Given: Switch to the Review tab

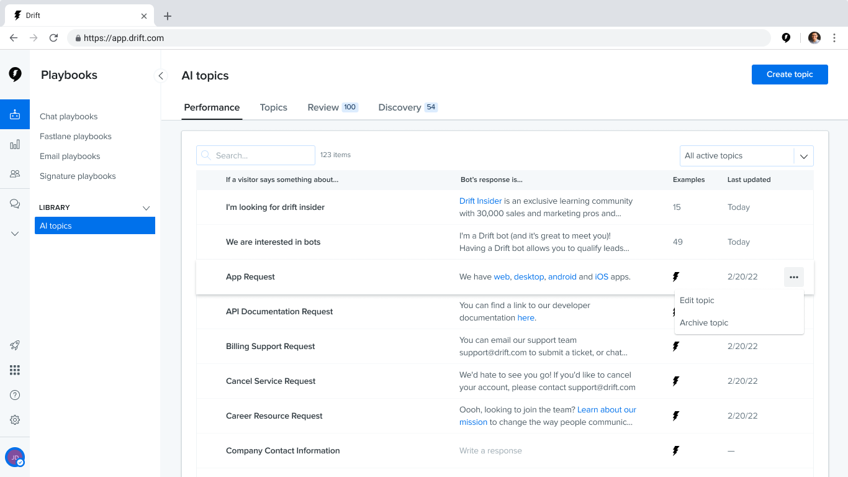Looking at the screenshot, I should click(333, 107).
